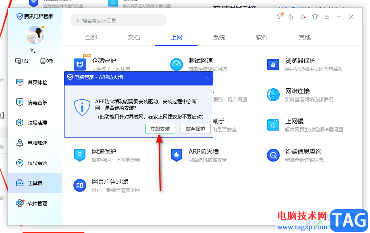
Task: Click the person icon with red dot
Action: click(x=303, y=17)
